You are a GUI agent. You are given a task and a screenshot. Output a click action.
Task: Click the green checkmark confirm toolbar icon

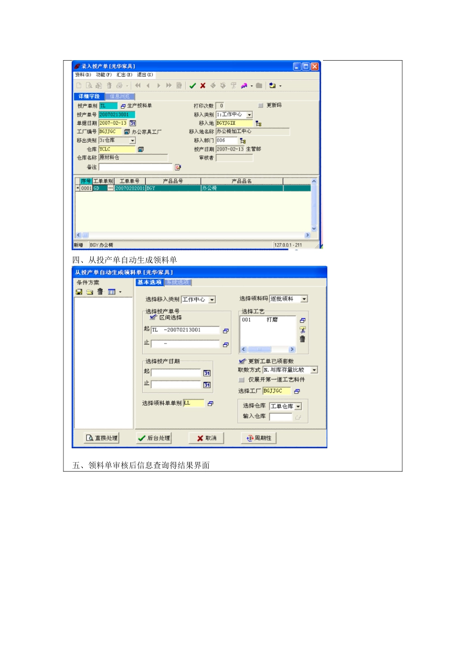[x=193, y=86]
